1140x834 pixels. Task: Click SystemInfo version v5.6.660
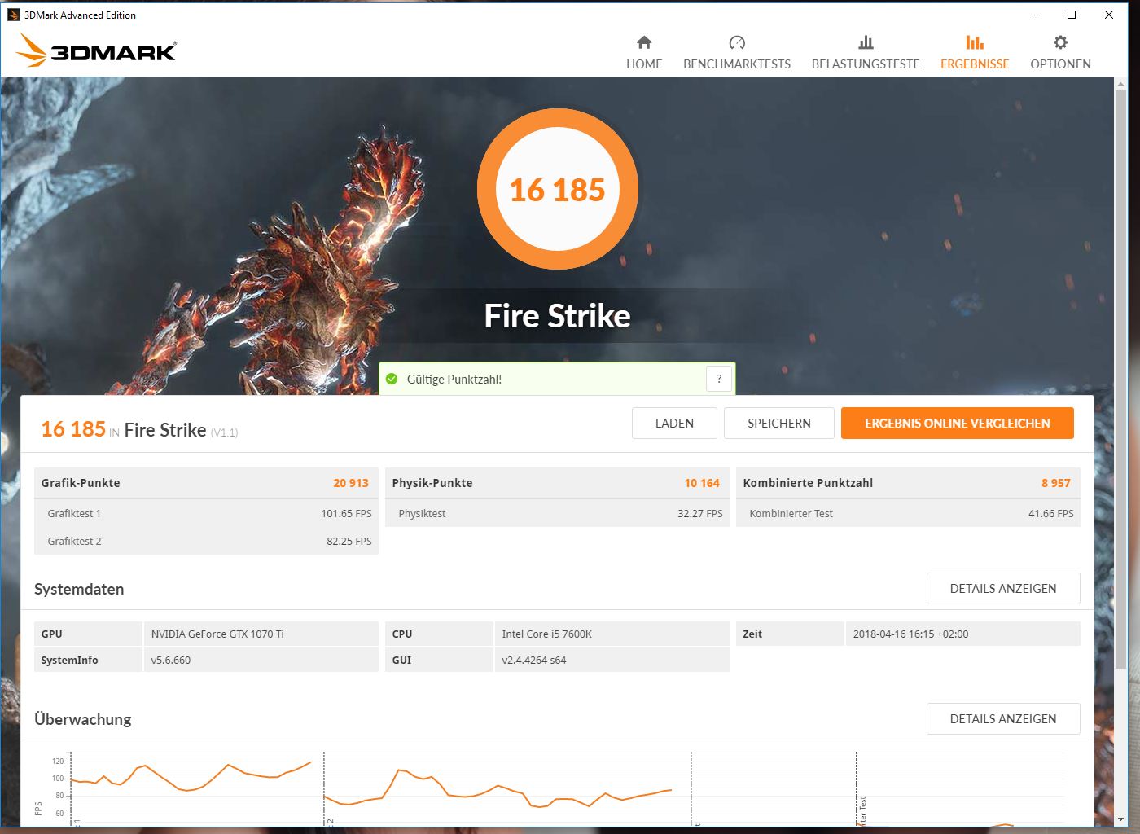261,660
